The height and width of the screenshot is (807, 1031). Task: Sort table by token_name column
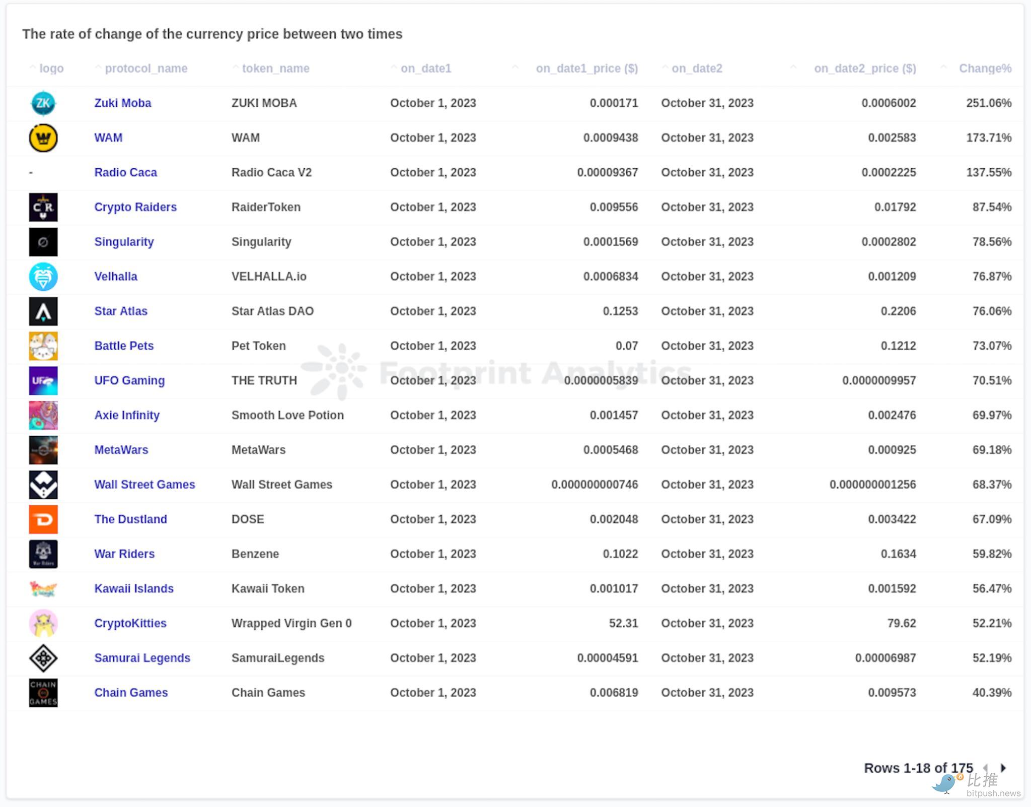271,69
